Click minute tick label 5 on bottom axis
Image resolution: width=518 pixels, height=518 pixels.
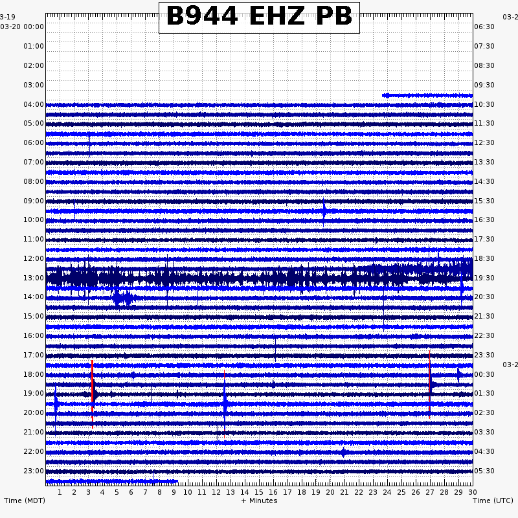tap(117, 492)
